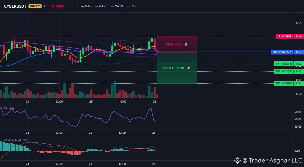This screenshot has height=167, width=304.
Task: Click the current price 0.5297
Action: (58, 6)
